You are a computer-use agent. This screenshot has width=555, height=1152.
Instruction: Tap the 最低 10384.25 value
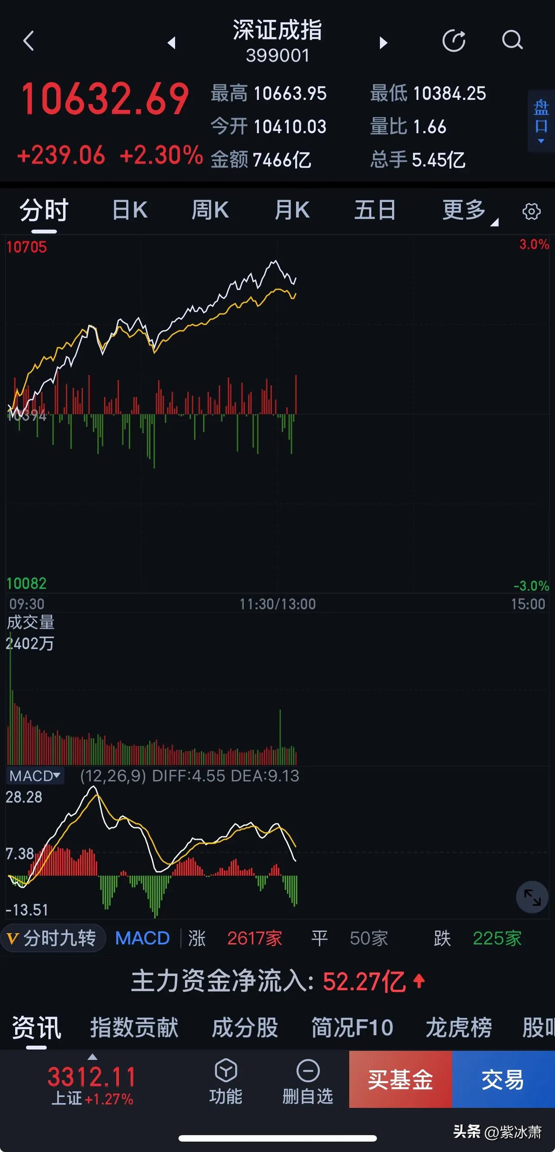[428, 93]
